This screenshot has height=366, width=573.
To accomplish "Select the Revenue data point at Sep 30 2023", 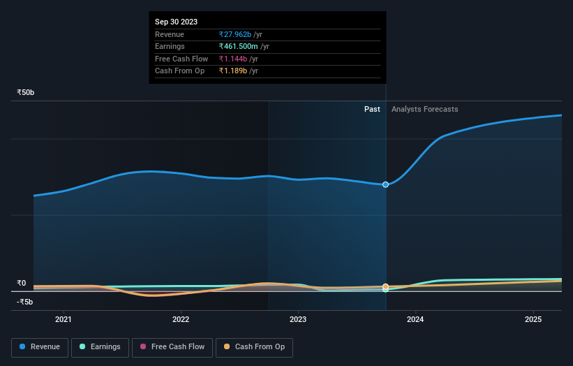I will [x=385, y=184].
